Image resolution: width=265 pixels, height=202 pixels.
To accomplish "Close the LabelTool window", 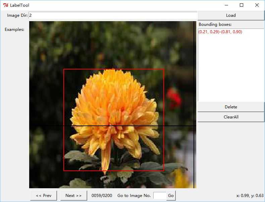I will (x=257, y=5).
